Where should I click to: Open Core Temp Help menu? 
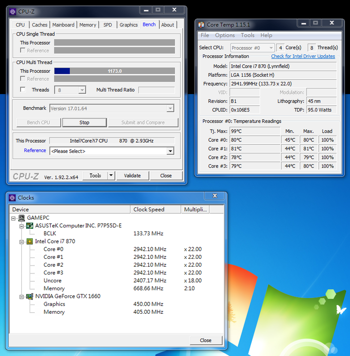point(266,35)
